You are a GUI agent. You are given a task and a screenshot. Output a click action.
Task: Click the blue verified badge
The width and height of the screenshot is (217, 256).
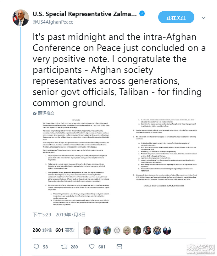[x=142, y=14]
